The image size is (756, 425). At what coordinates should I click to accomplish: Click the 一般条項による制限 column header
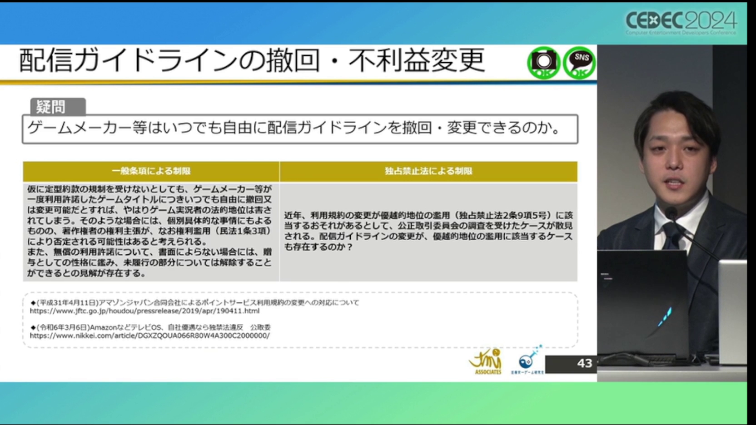(x=151, y=171)
